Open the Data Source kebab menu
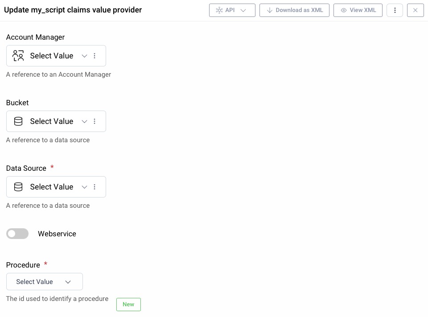The width and height of the screenshot is (428, 317). click(x=95, y=187)
